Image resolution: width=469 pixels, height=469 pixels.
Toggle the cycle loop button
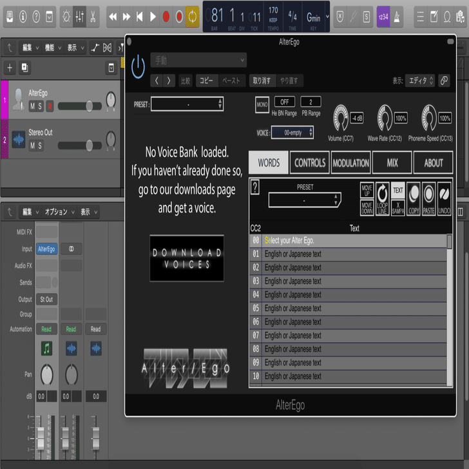pos(192,17)
